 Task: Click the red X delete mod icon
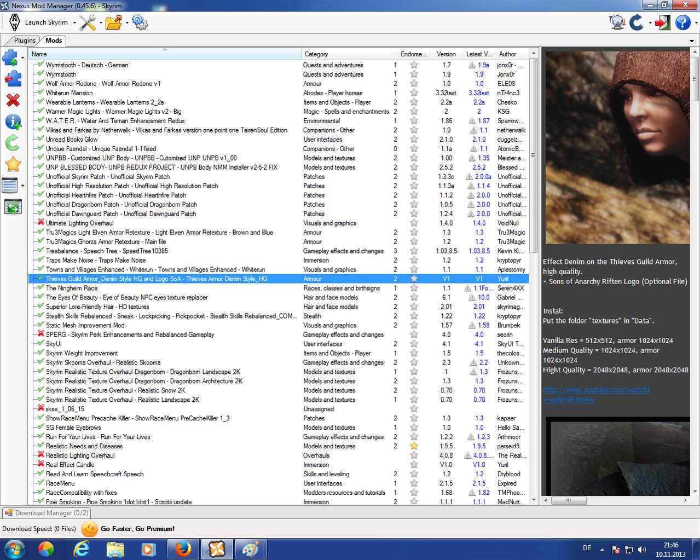coord(13,100)
